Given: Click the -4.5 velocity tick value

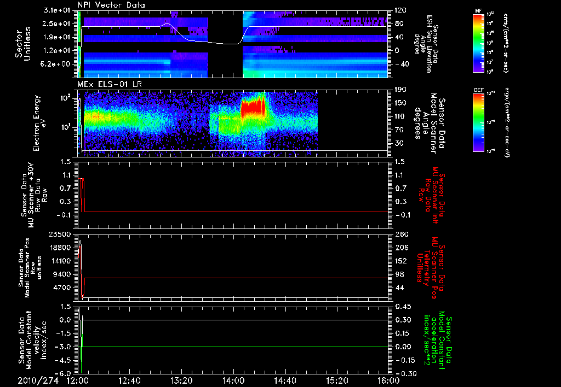Looking at the screenshot, I should point(63,360).
